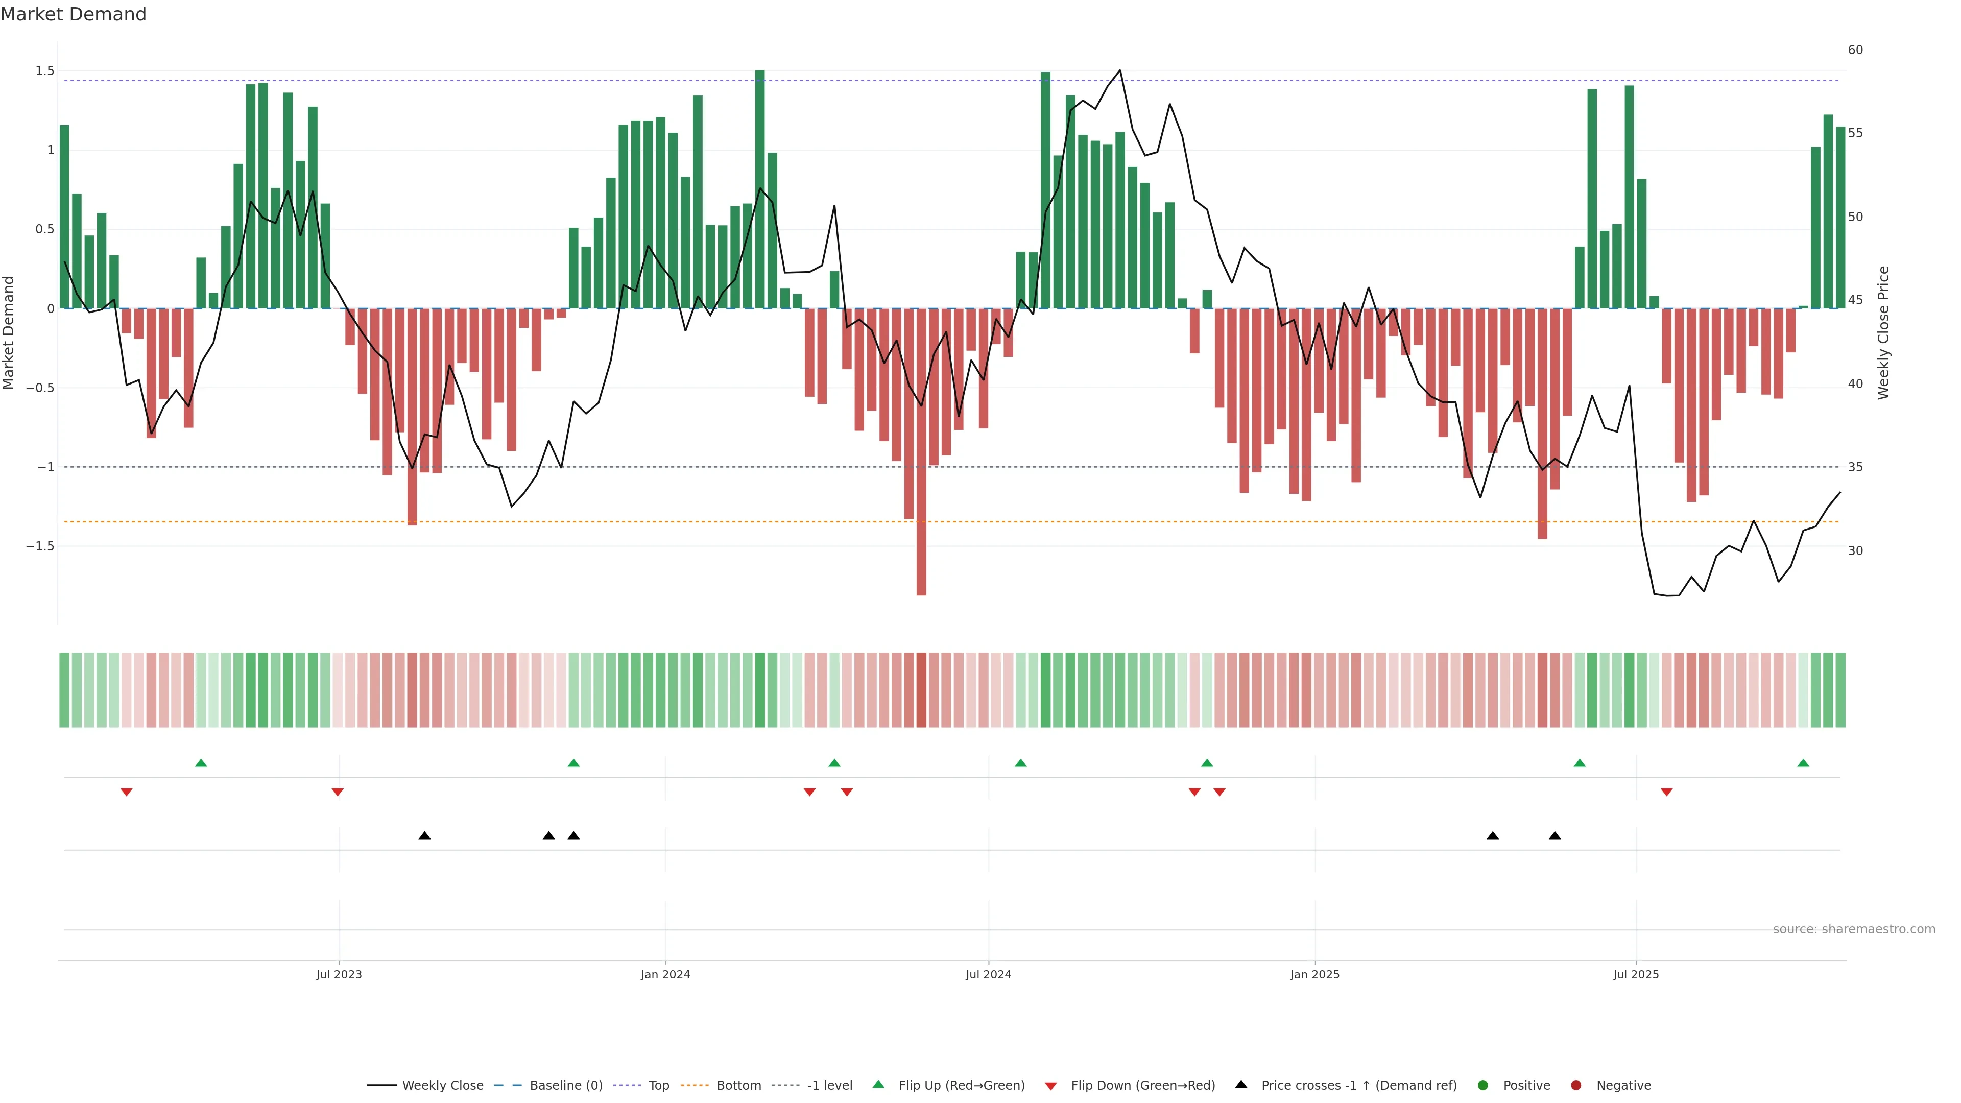Click the first green flip-up marker in the marker row
The image size is (1961, 1103).
click(x=201, y=763)
